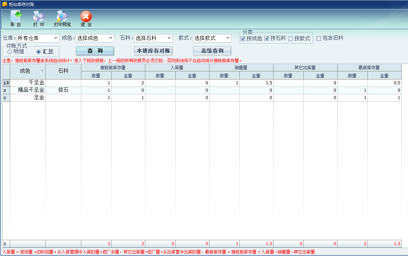
Task: Click the 查询 query button
Action: [95, 51]
